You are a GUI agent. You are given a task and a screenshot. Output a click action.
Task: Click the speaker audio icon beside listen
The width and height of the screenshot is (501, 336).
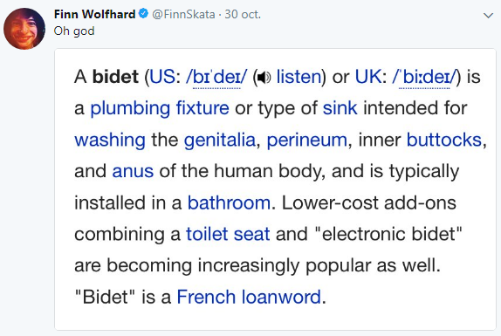264,78
